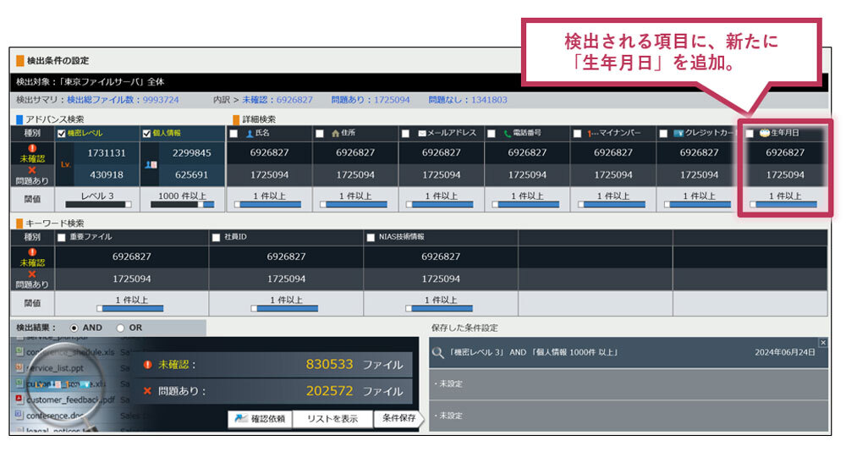Screen dimensions: 846x452
Task: Enable the マイナンバー checkbox
Action: (x=577, y=134)
